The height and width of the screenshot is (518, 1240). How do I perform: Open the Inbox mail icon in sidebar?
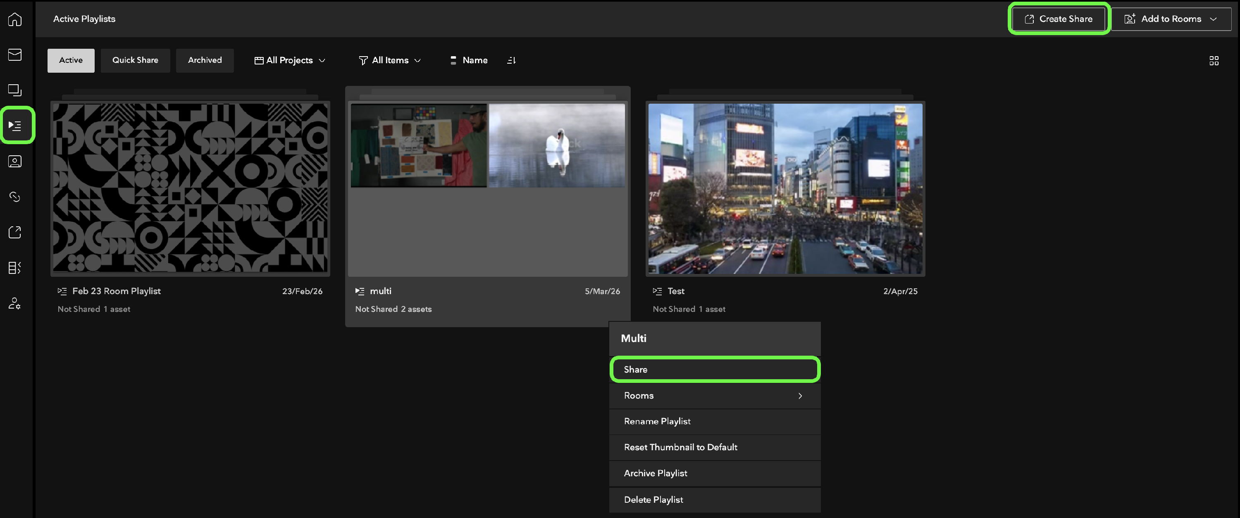(15, 55)
